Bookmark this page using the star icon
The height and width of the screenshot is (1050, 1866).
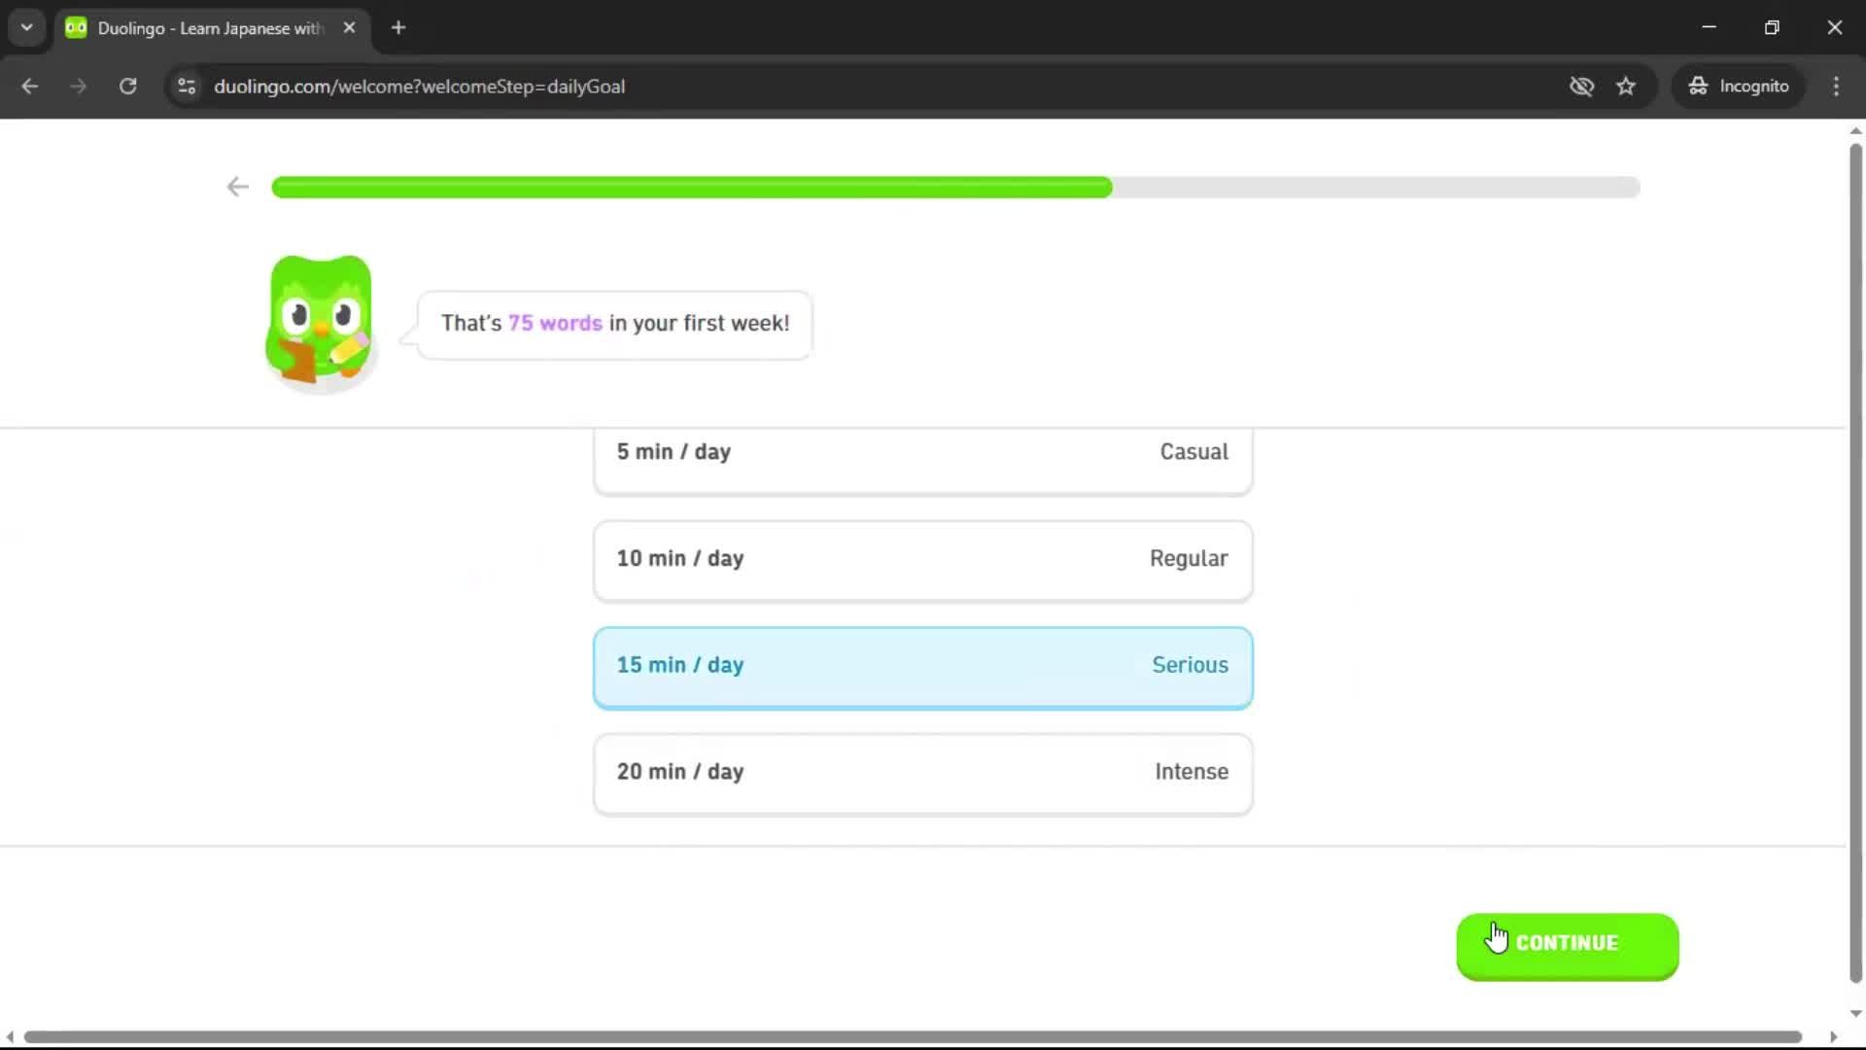click(x=1626, y=86)
